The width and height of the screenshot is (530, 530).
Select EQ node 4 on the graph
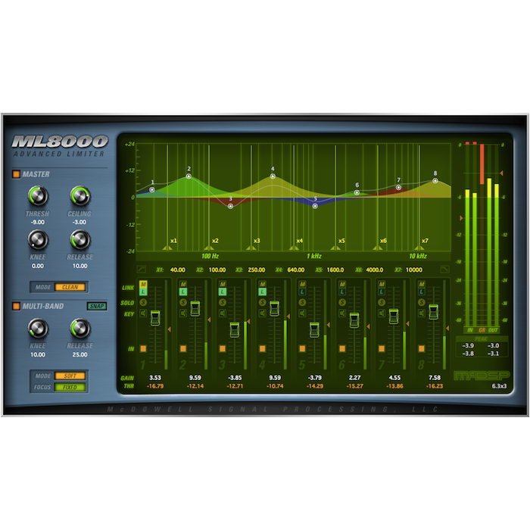tap(273, 176)
